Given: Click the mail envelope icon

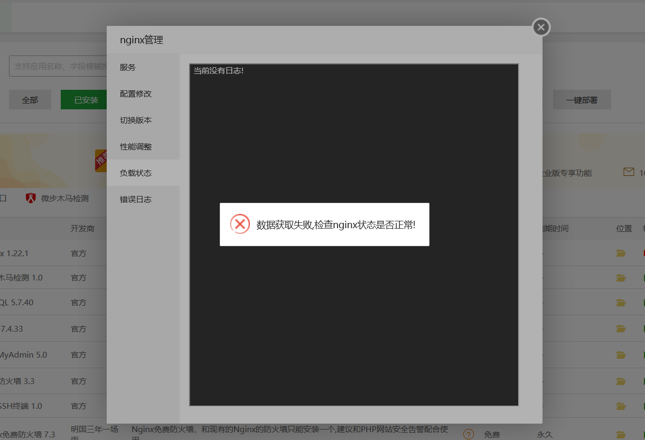Looking at the screenshot, I should coord(629,172).
